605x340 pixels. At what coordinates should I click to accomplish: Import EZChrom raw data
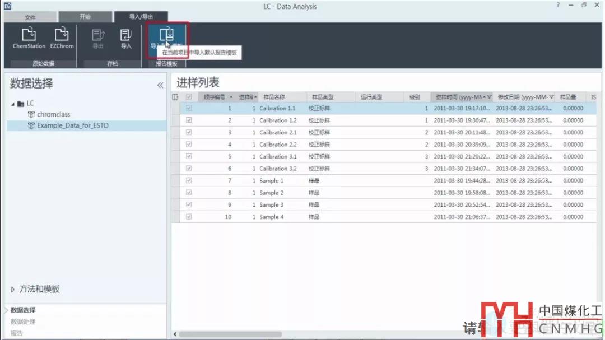click(62, 38)
